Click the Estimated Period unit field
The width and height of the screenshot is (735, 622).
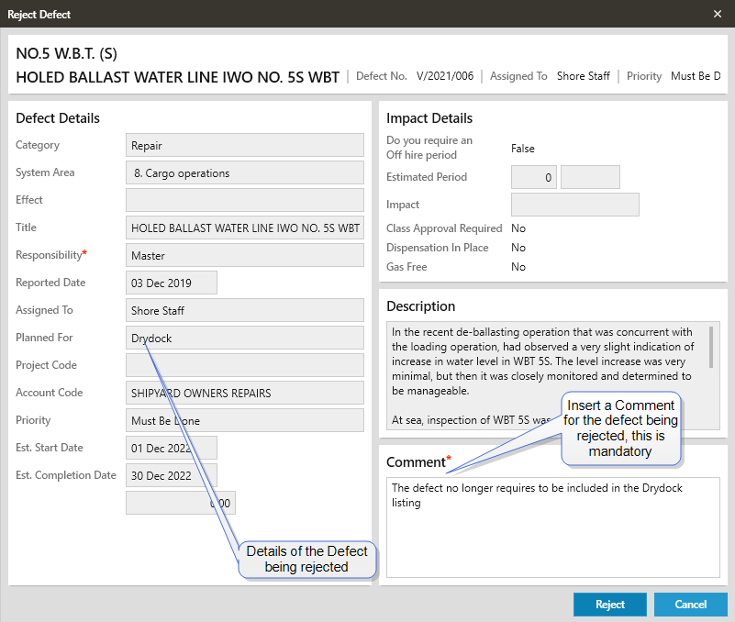point(590,177)
